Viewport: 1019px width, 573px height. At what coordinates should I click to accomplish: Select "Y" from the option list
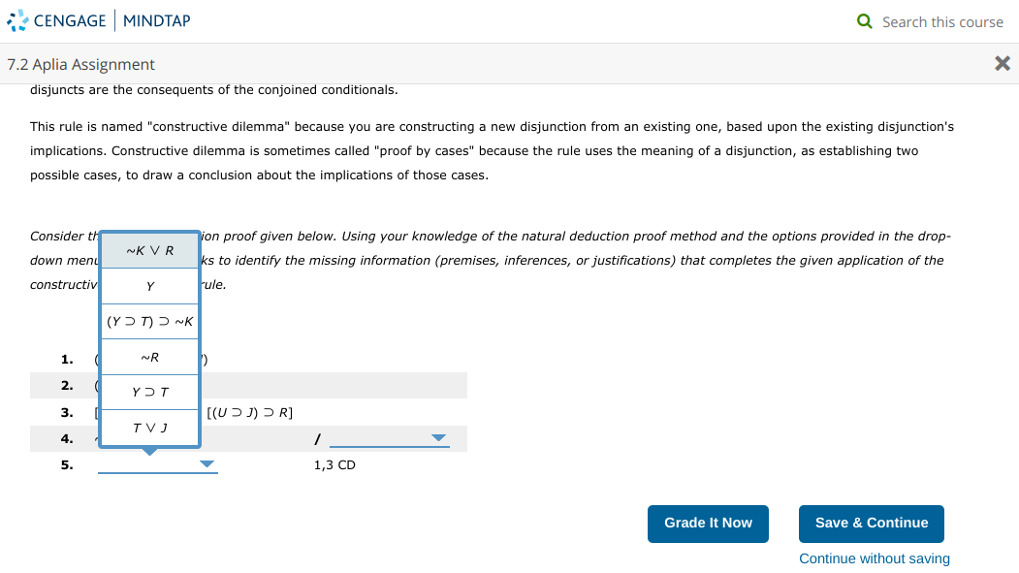coord(149,285)
